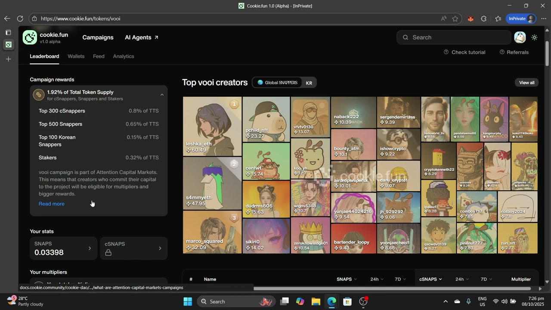This screenshot has height=310, width=551.
Task: Switch to Global SNAPPERS toggle
Action: [277, 83]
